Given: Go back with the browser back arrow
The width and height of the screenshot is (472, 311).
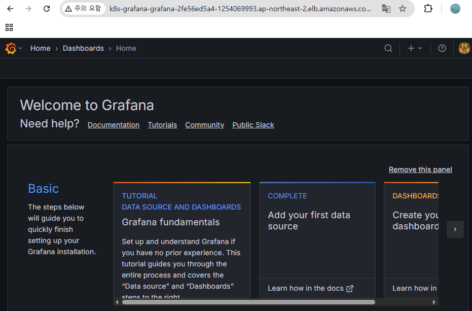Looking at the screenshot, I should point(10,9).
